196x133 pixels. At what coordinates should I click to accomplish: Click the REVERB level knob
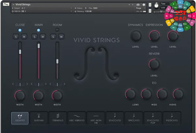click(x=154, y=64)
